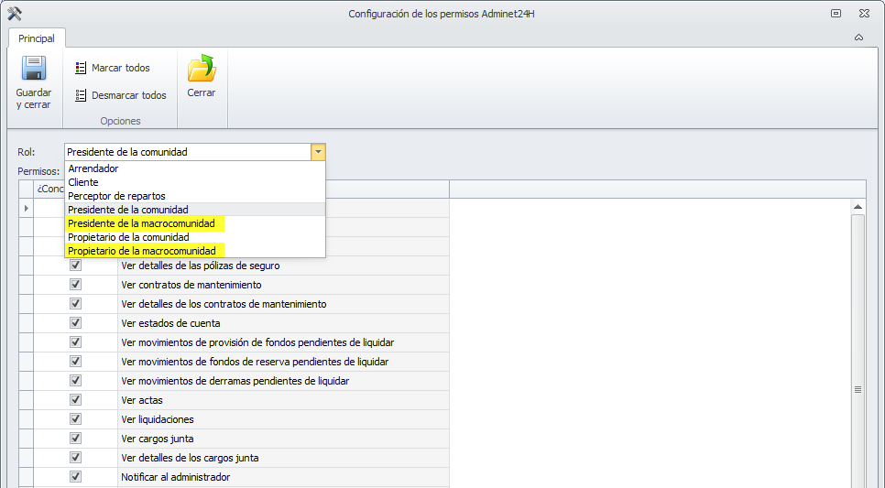Toggle the Rol dropdown arrow
Viewport: 885px width, 488px height.
(318, 152)
